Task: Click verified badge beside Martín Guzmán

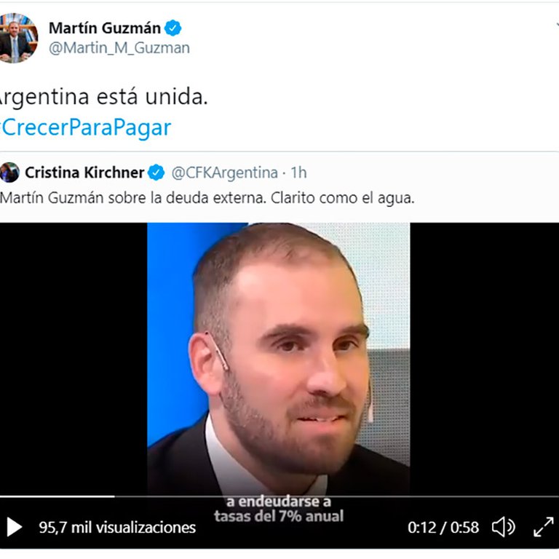Action: 173,28
